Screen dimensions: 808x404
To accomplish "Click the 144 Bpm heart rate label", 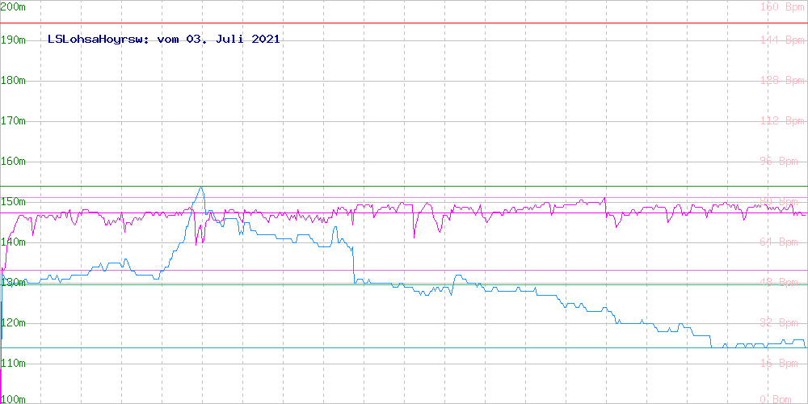I will click(x=782, y=40).
